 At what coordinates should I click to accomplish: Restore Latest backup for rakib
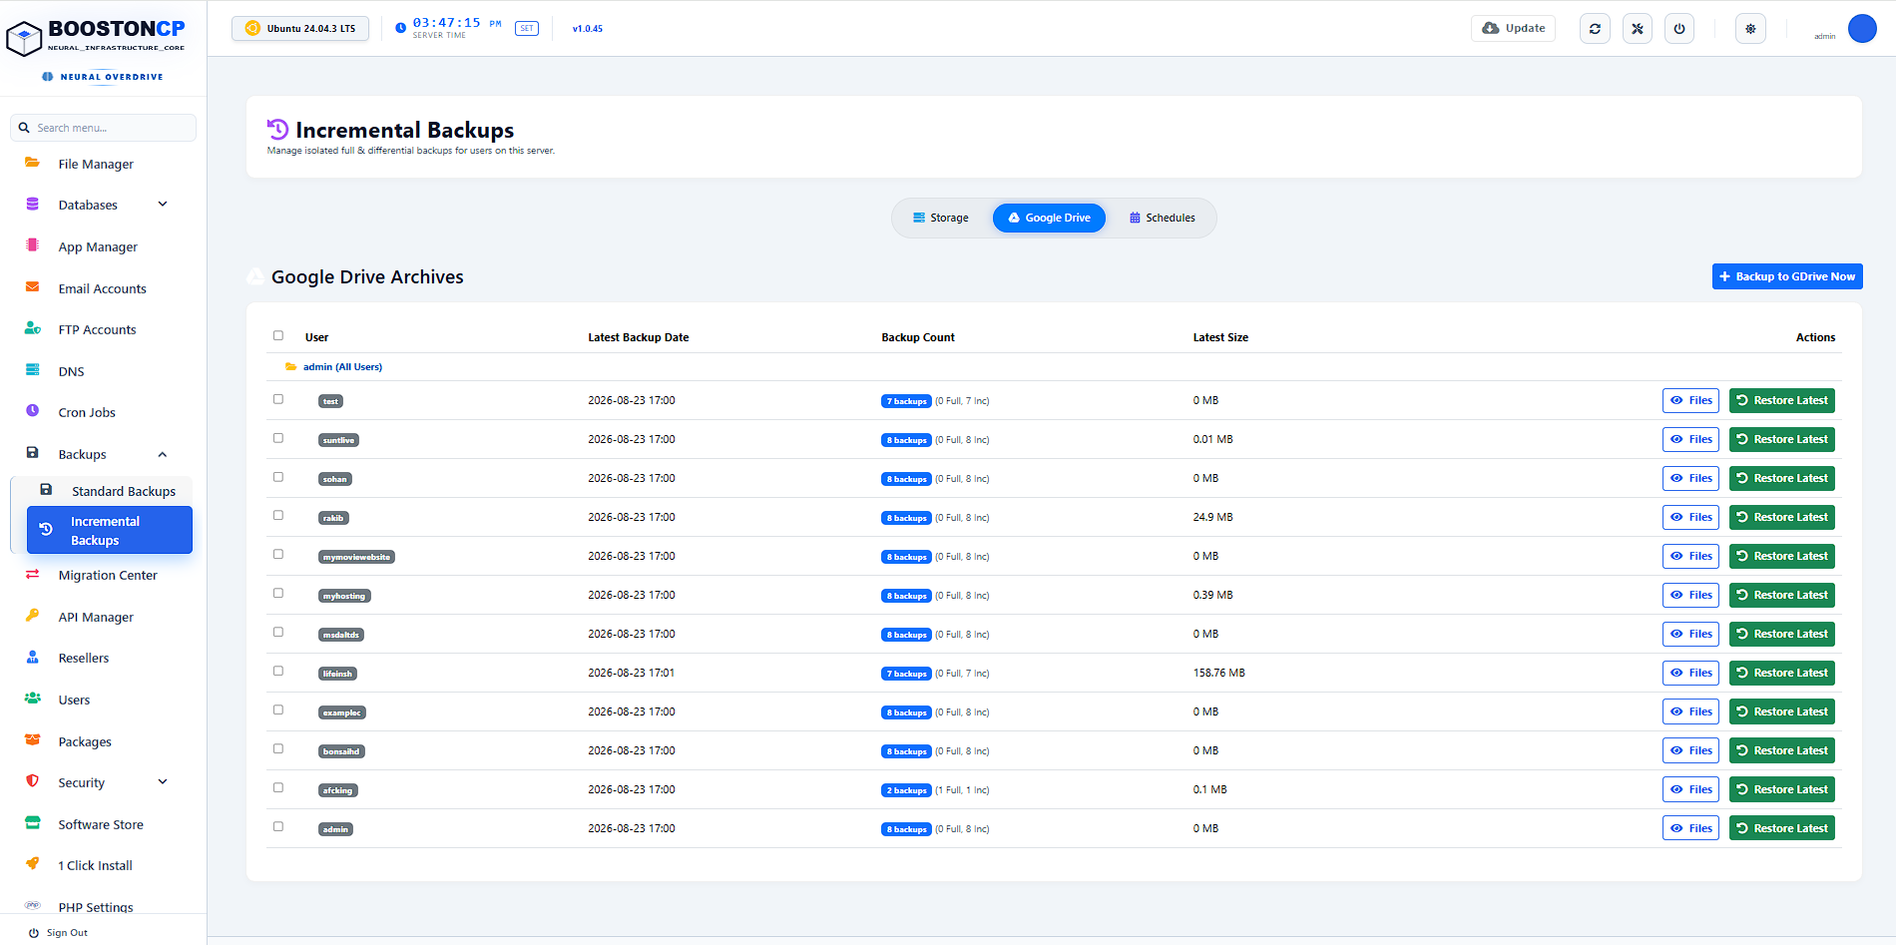coord(1781,517)
